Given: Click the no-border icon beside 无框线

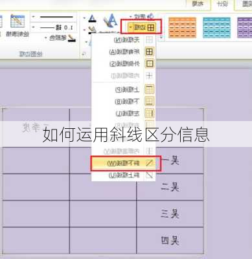Looking at the screenshot, I should [x=149, y=39].
